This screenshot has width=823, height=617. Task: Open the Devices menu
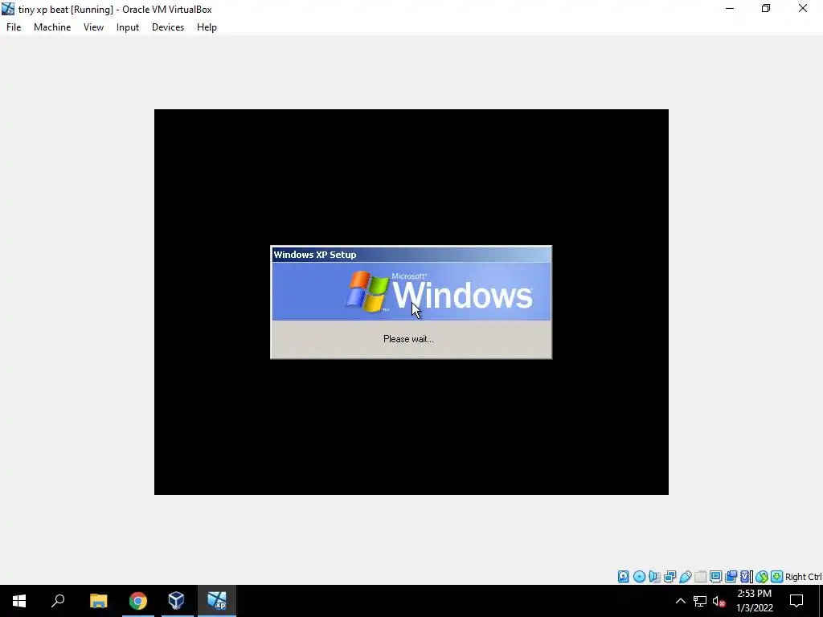168,27
